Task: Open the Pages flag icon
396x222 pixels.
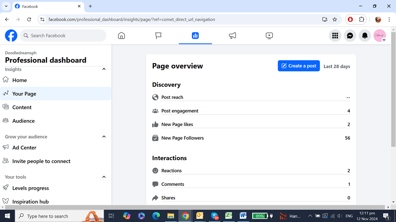Action: click(x=158, y=36)
